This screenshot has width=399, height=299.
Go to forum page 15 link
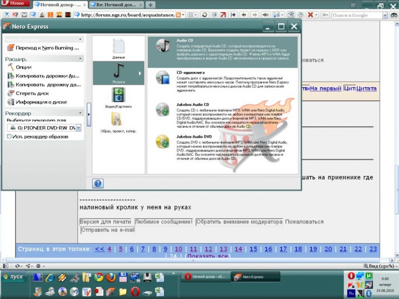(x=254, y=249)
